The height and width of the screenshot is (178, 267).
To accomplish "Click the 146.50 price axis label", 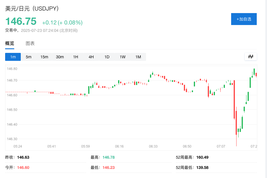I will [x=12, y=110].
